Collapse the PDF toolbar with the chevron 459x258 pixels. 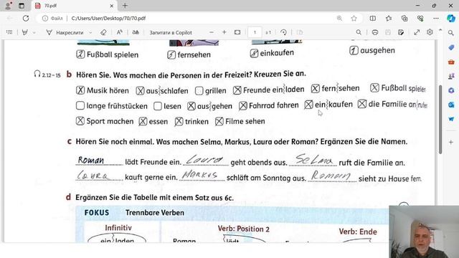click(x=440, y=30)
